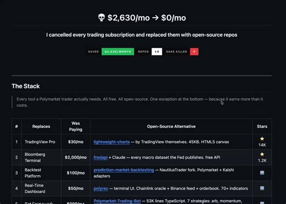
Task: Click the 'I cancelled every trading subscription' subtitle
Action: pos(142,35)
